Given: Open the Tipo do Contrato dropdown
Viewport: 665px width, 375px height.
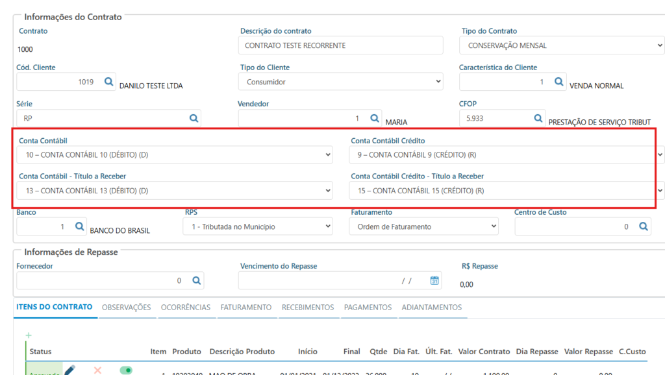Looking at the screenshot, I should tap(561, 45).
